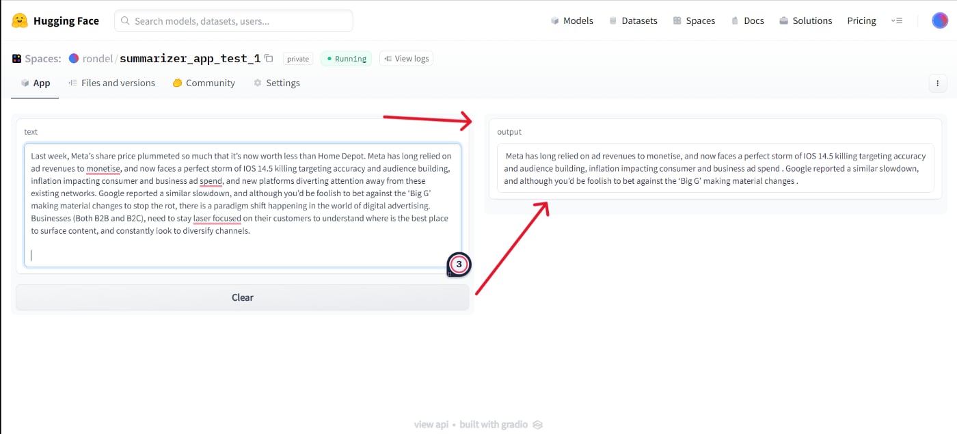Click the Grammarly suggestions badge showing 3

459,265
